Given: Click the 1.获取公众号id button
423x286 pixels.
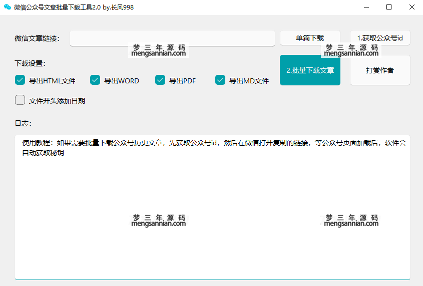Looking at the screenshot, I should (x=380, y=38).
